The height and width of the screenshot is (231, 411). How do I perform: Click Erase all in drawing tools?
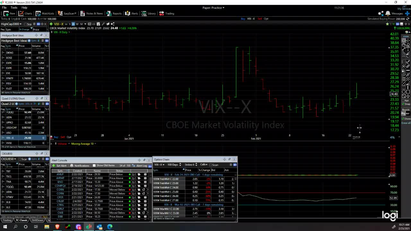point(406,123)
